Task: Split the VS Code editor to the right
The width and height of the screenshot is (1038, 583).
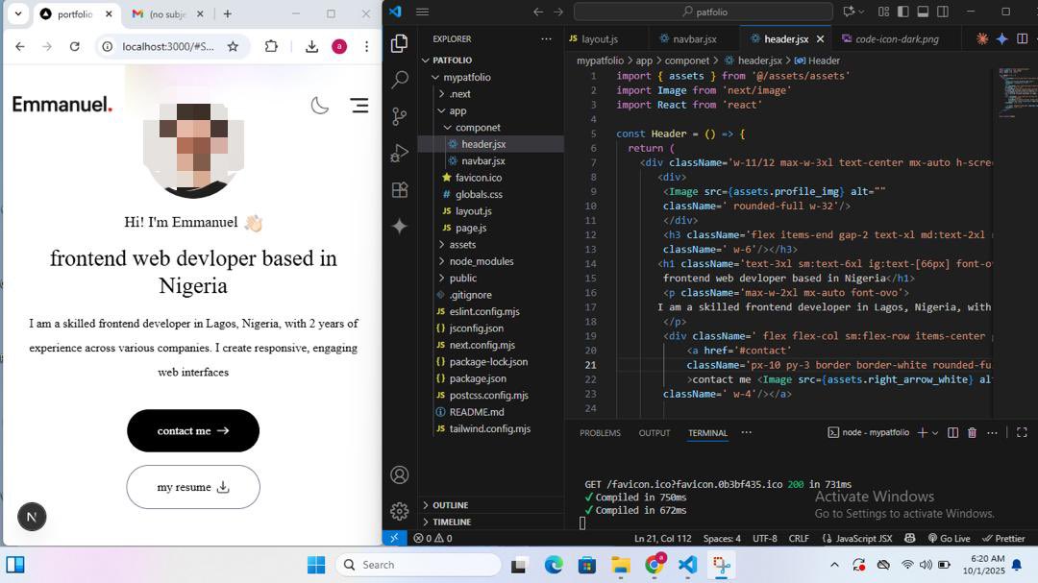Action: click(1022, 39)
